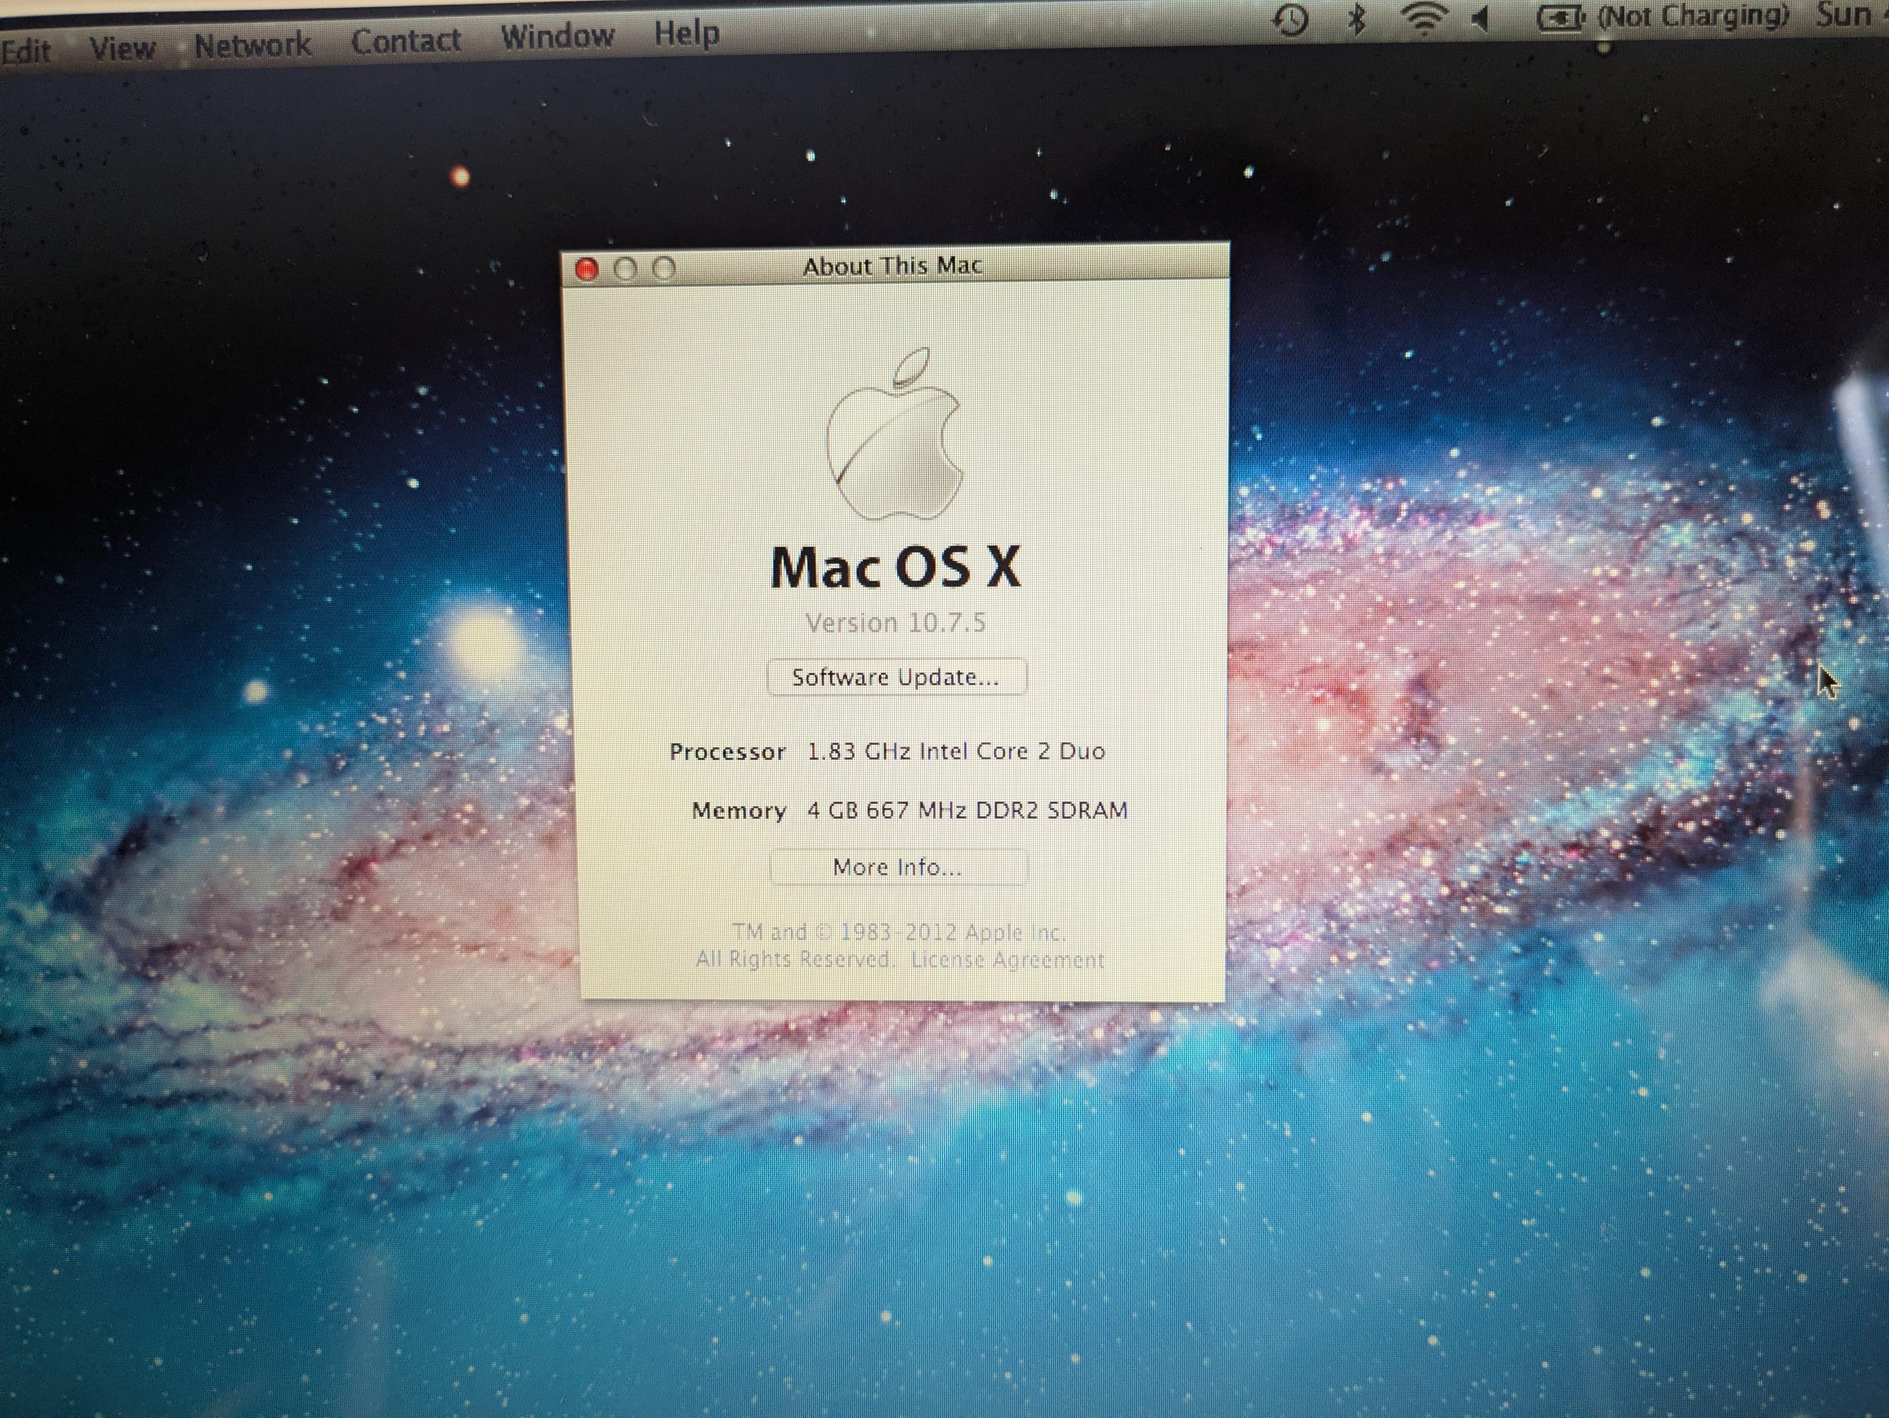Open the Edit menu
The image size is (1889, 1418).
point(26,52)
